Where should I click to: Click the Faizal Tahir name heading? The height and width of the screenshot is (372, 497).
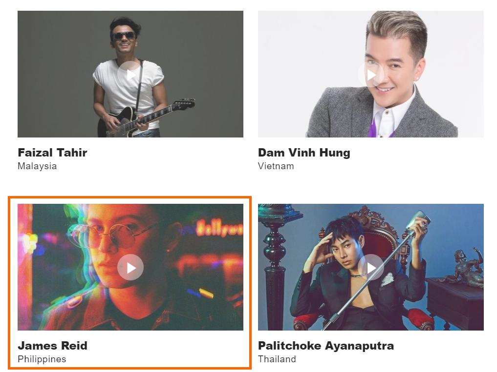pos(52,153)
